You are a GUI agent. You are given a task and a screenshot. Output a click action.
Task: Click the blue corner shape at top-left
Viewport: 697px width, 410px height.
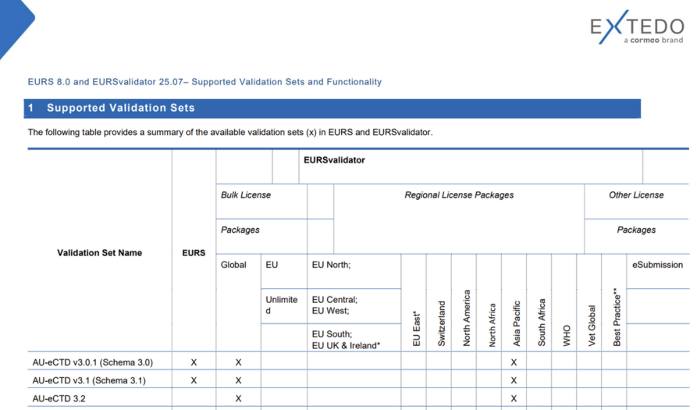tap(13, 25)
